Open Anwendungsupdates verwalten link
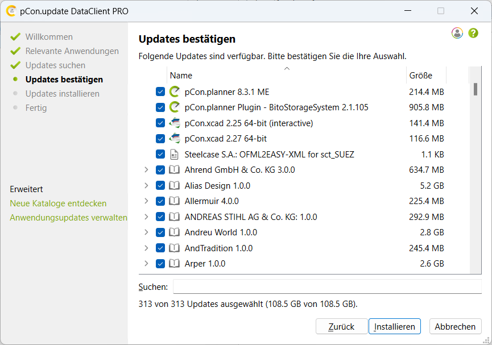Viewport: 492px width, 345px height. [68, 217]
